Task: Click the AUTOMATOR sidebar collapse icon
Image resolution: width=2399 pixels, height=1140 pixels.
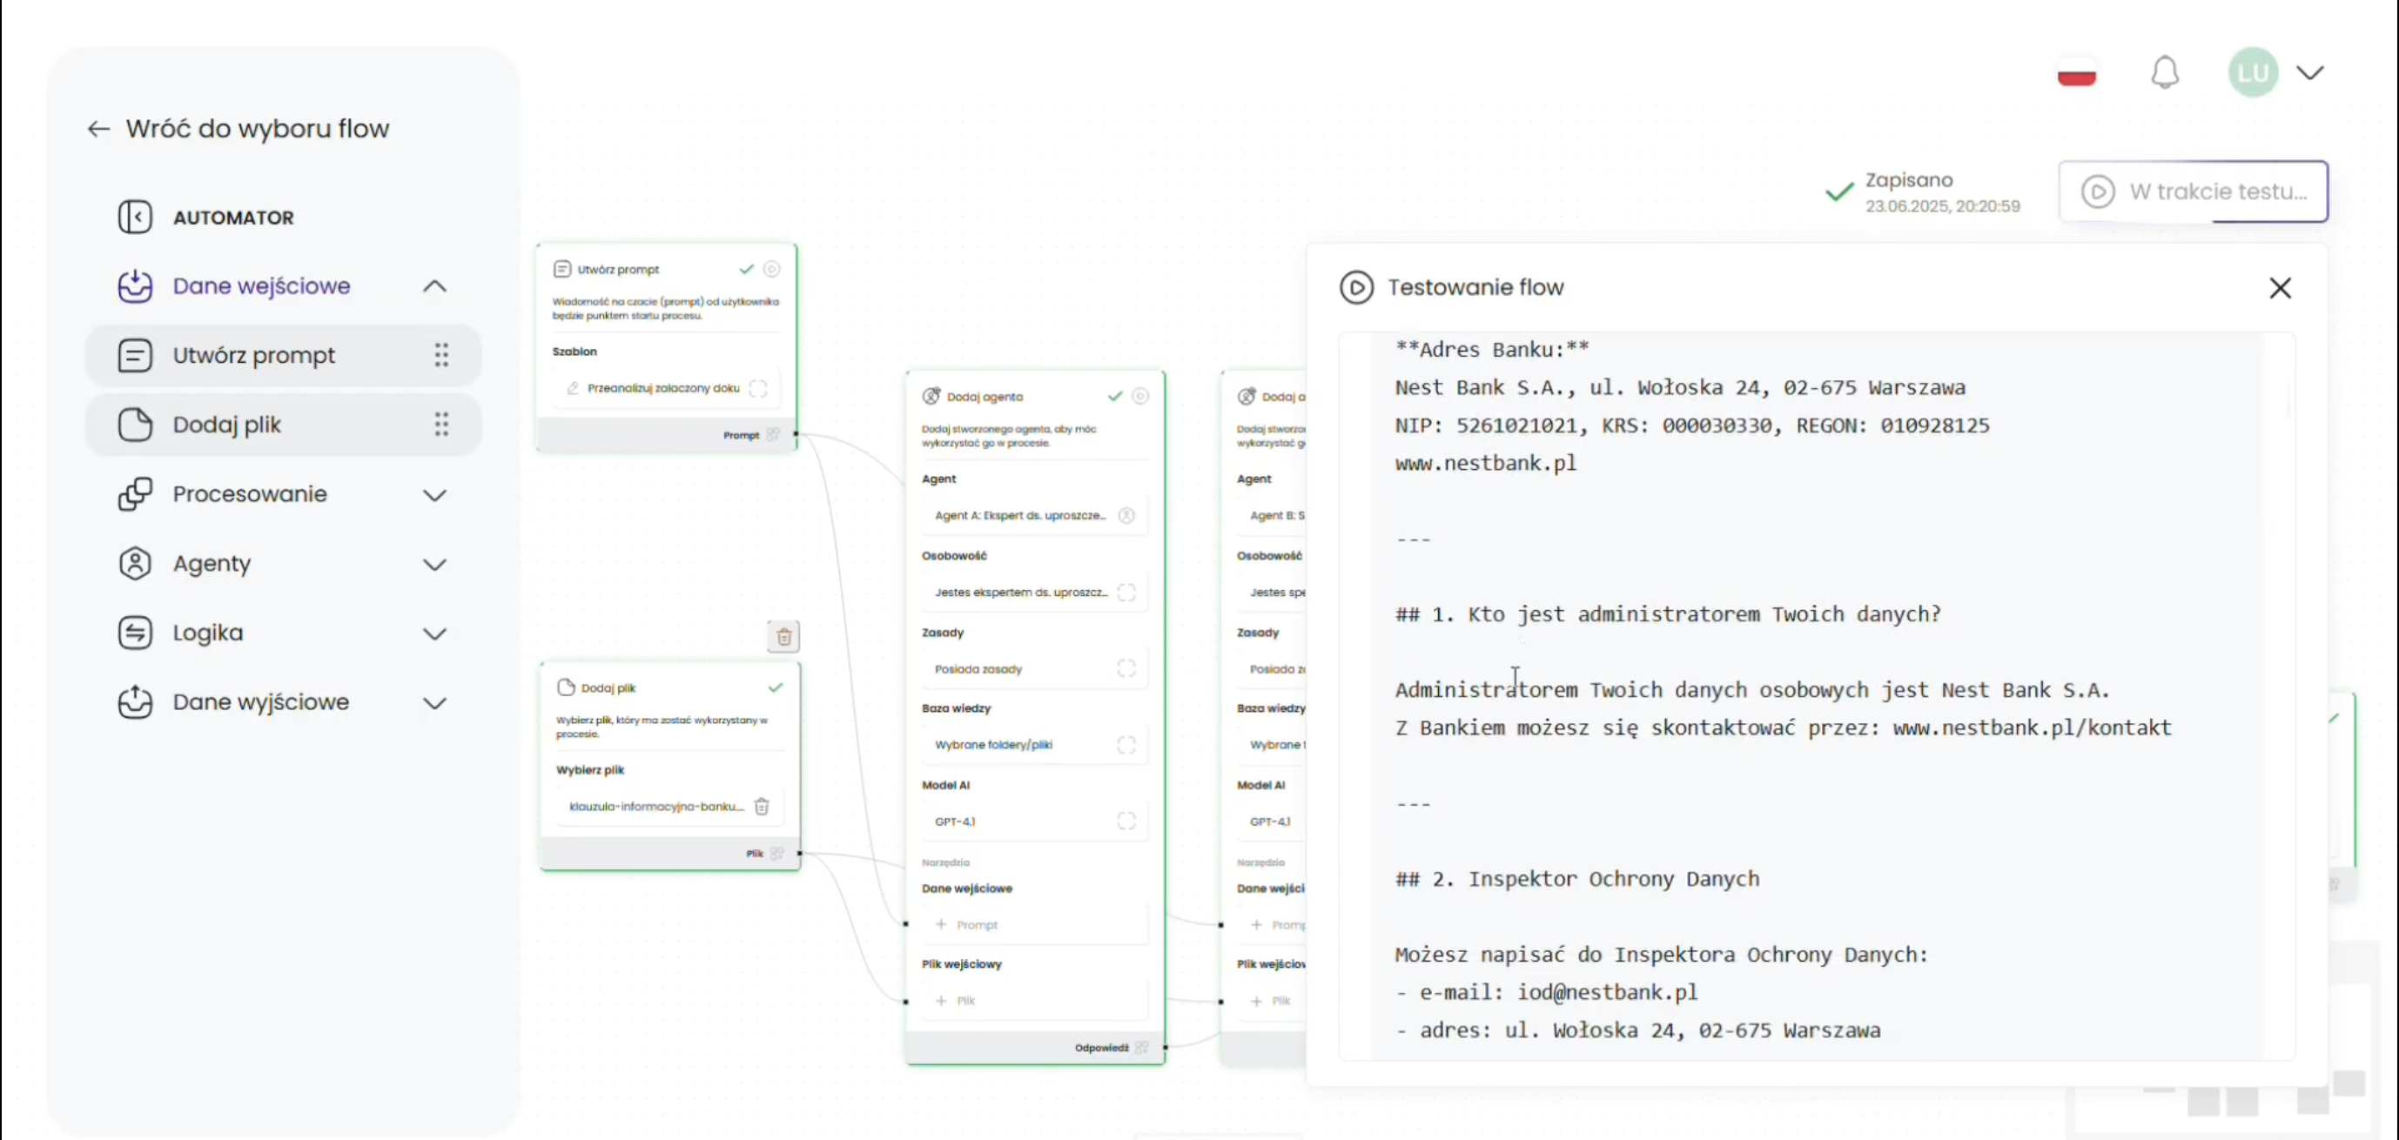Action: click(x=135, y=217)
